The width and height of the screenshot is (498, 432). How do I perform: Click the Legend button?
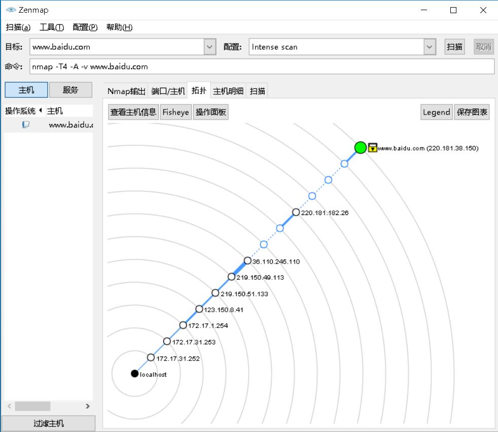coord(437,112)
